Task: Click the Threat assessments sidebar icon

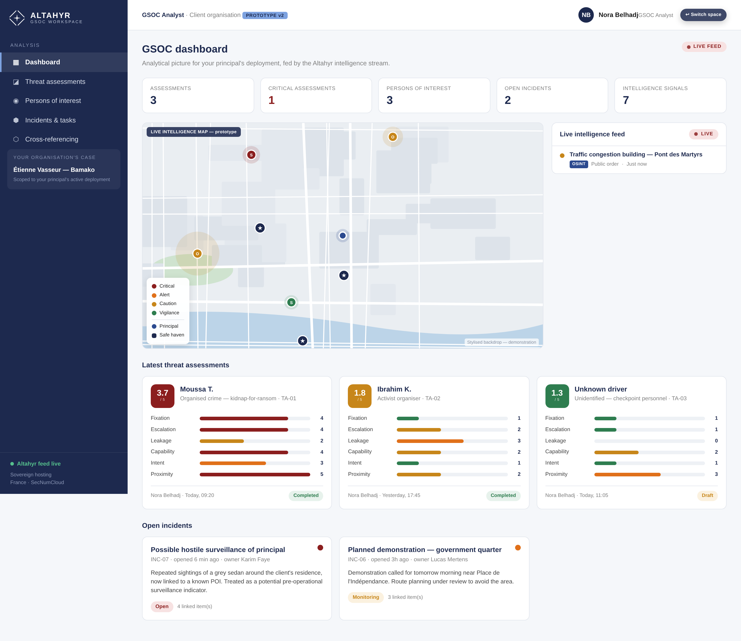Action: [16, 82]
